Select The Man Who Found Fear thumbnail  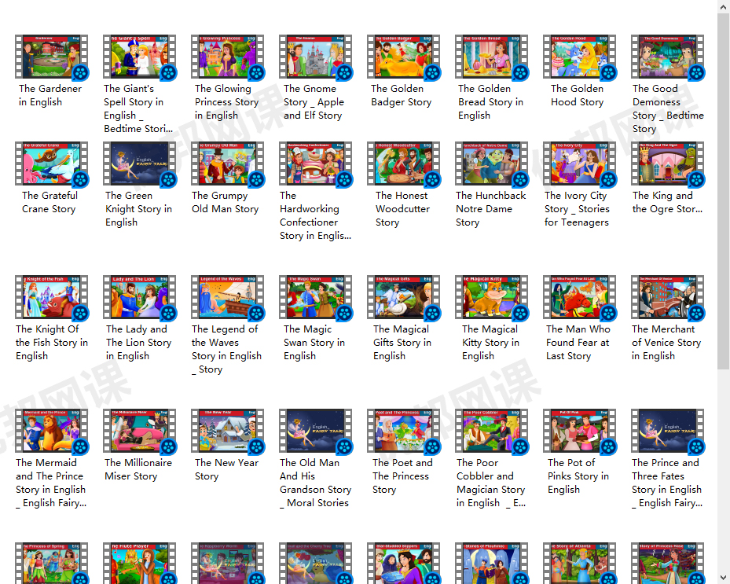[x=579, y=297]
